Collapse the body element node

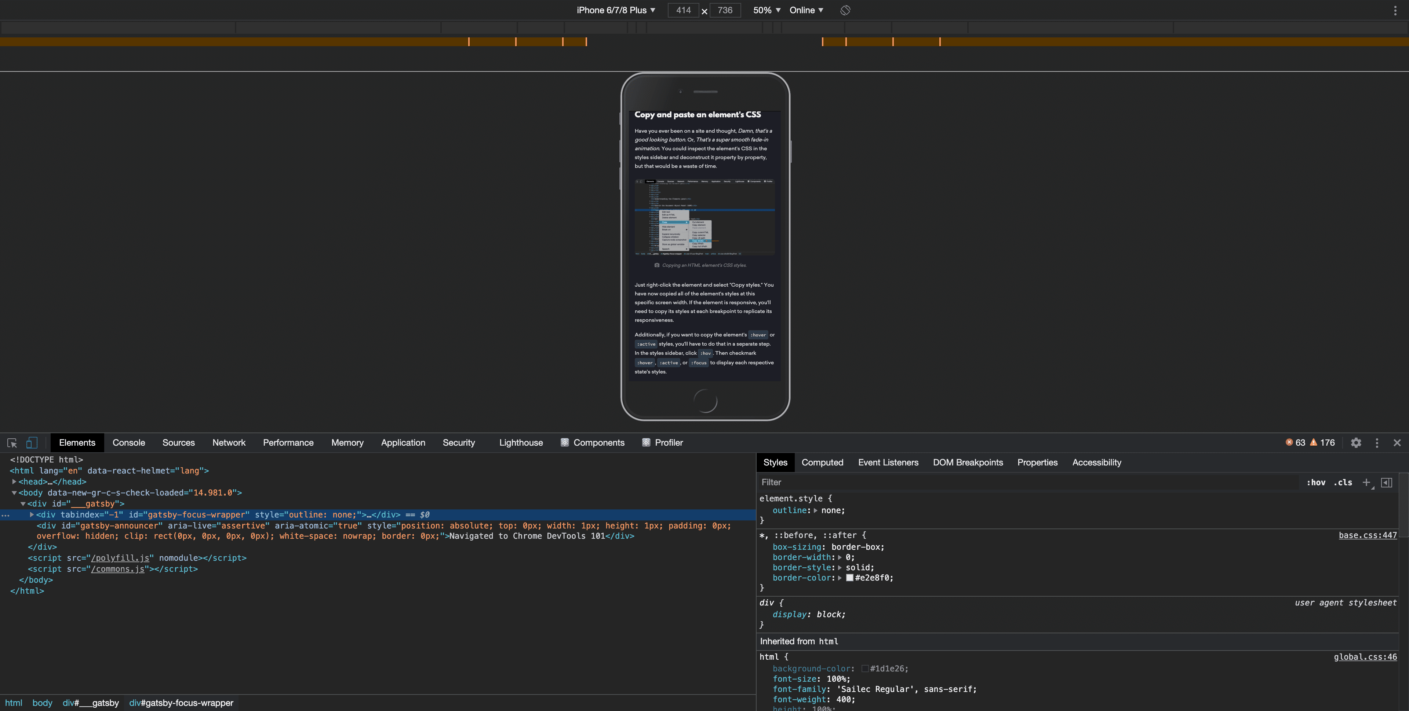coord(14,493)
